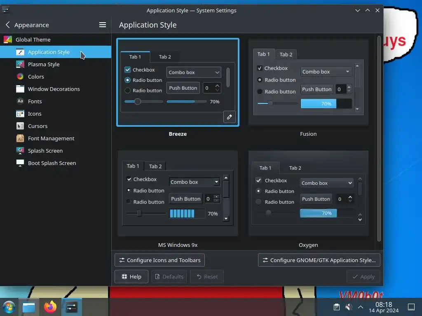
Task: Switch to Tab 2 in Oxygen preview
Action: [x=295, y=168]
